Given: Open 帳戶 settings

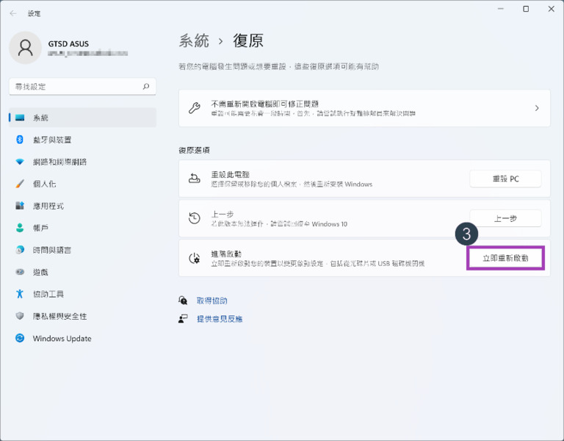Looking at the screenshot, I should [x=82, y=228].
